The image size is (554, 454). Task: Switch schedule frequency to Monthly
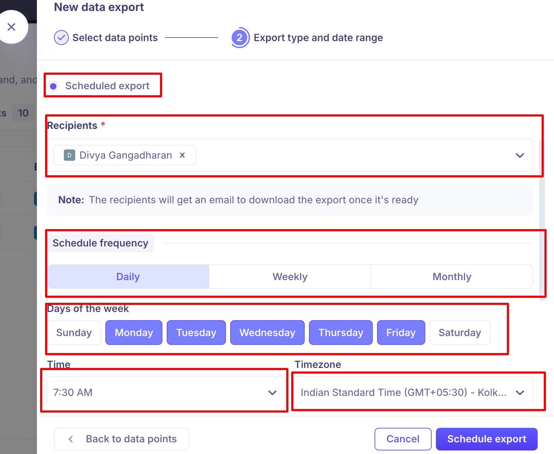pyautogui.click(x=451, y=277)
